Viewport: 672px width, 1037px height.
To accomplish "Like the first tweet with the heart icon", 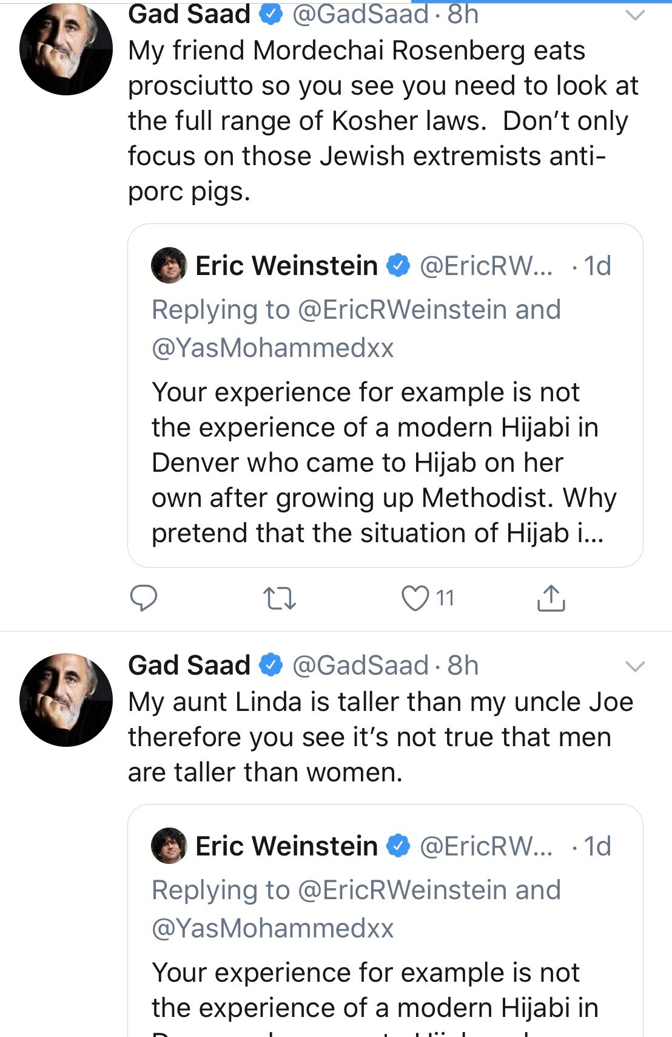I will point(416,598).
